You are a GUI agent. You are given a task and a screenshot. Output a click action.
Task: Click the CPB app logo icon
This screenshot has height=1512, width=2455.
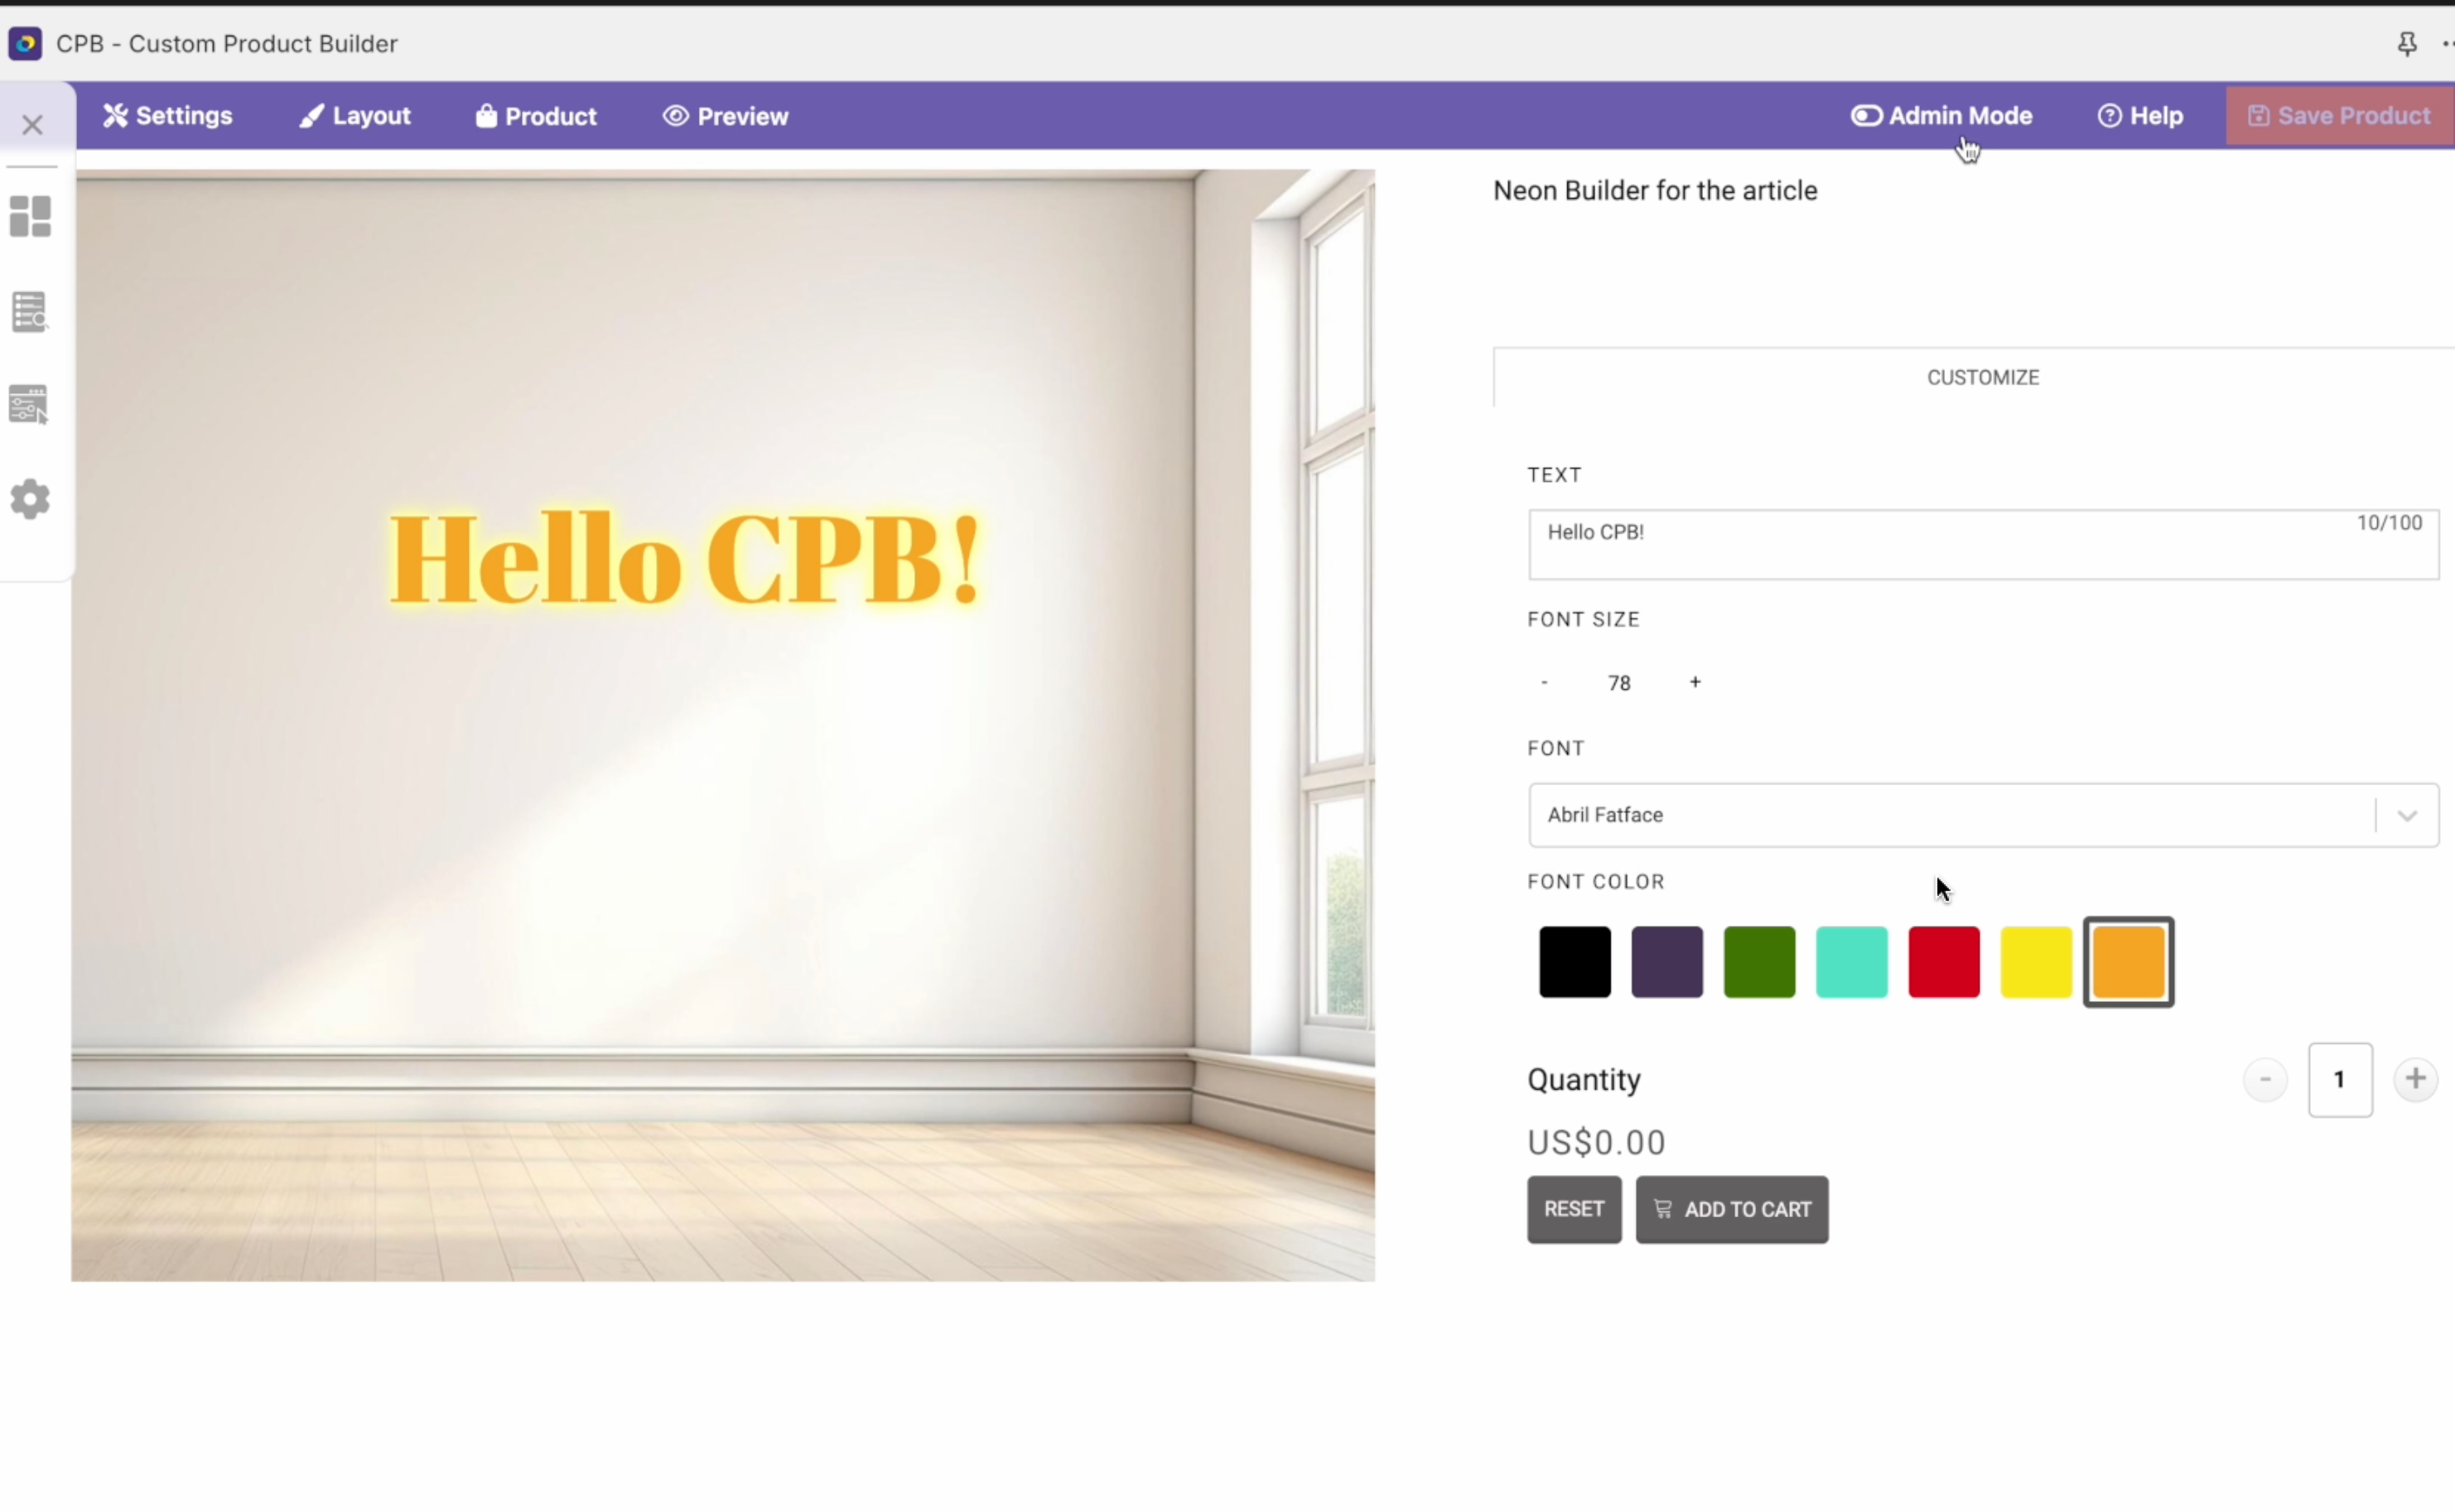point(25,43)
